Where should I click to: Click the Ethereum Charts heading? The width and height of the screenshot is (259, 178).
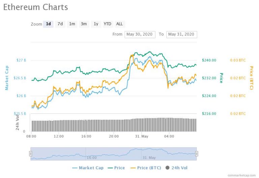(x=35, y=7)
